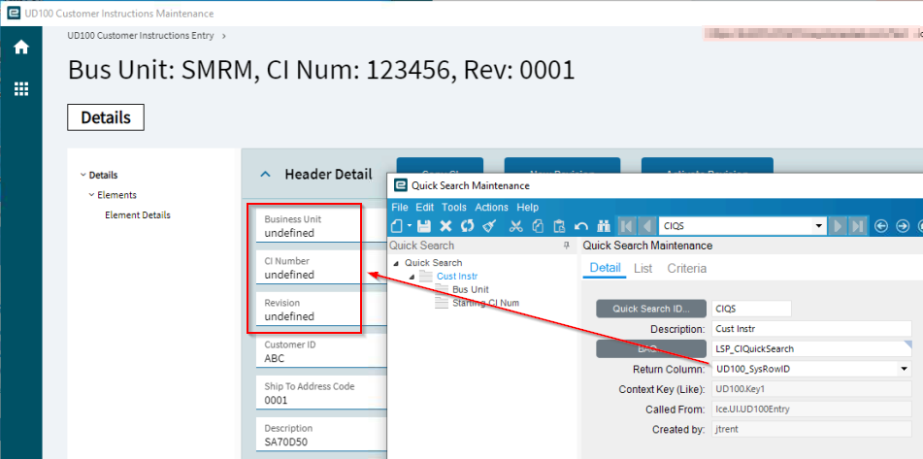923x459 pixels.
Task: Pin the Quick Search tree panel
Action: point(566,246)
